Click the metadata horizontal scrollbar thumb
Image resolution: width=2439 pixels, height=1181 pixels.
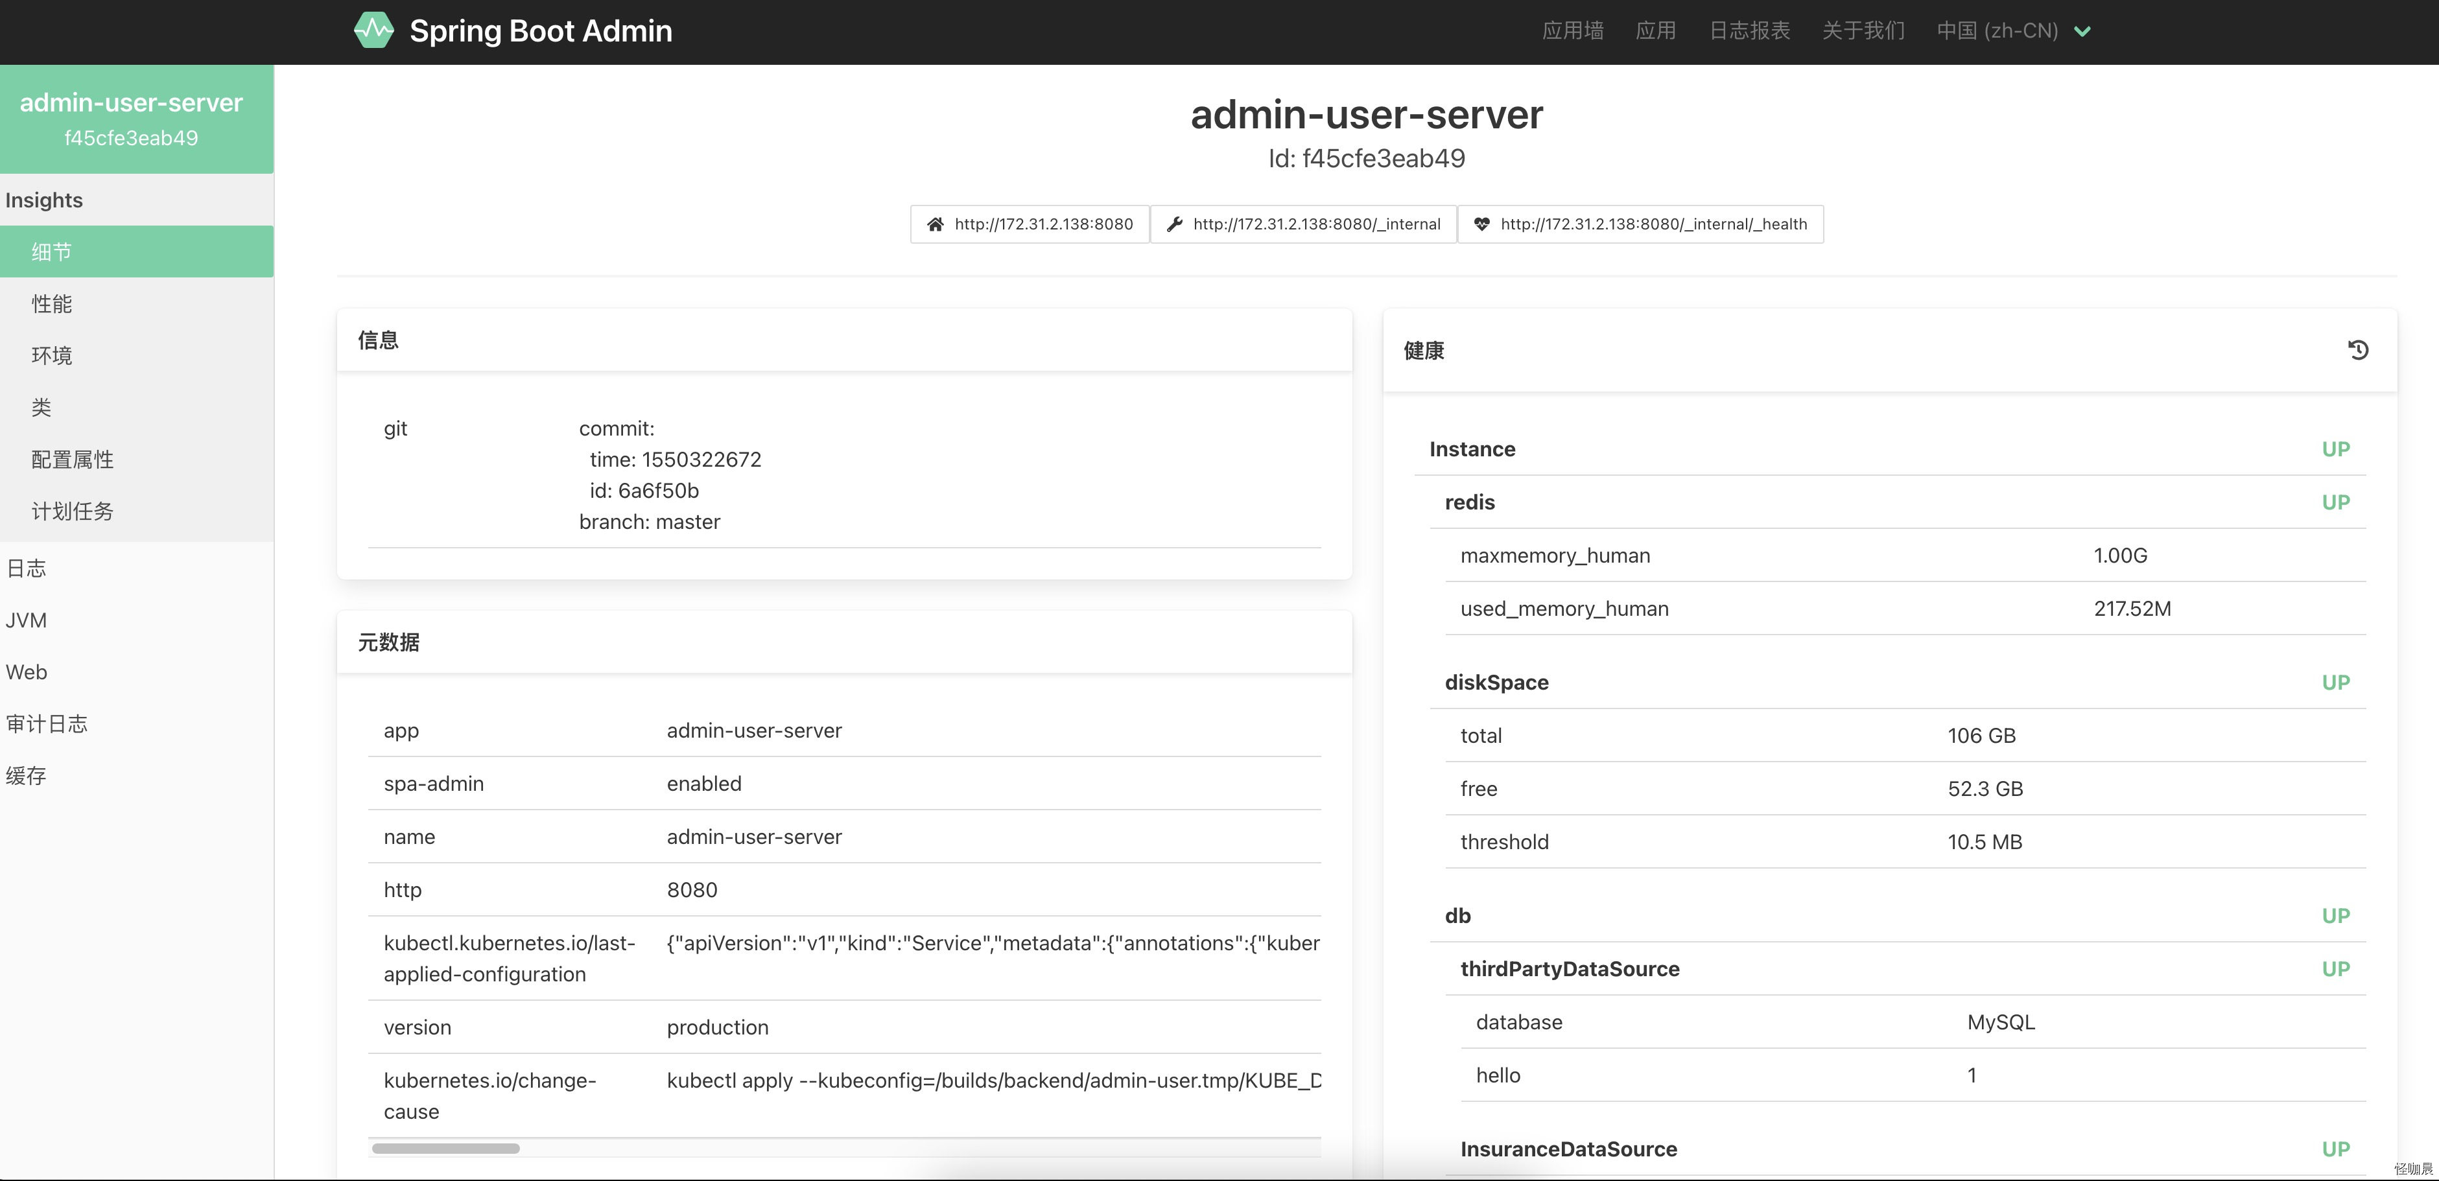tap(446, 1149)
